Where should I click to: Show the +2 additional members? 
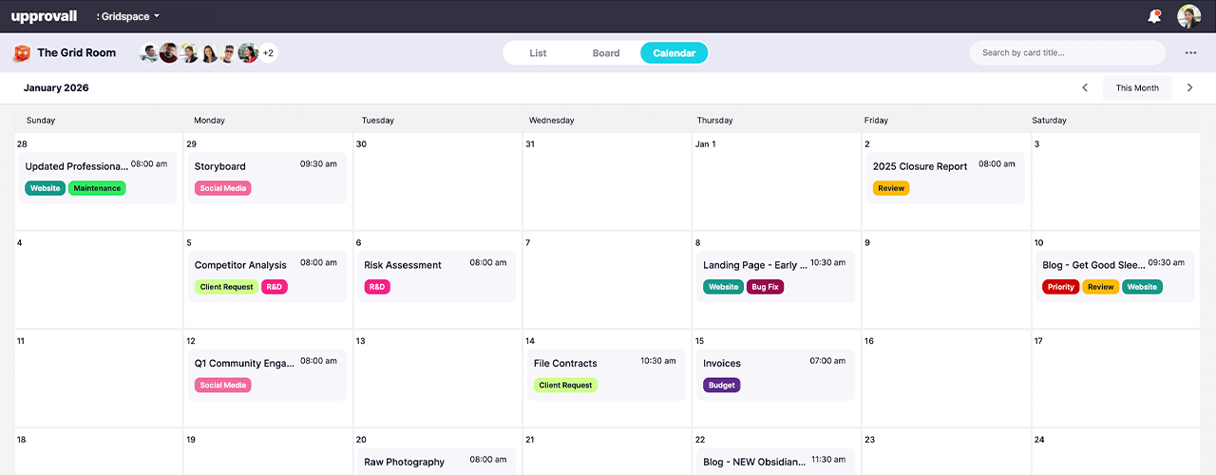coord(268,53)
